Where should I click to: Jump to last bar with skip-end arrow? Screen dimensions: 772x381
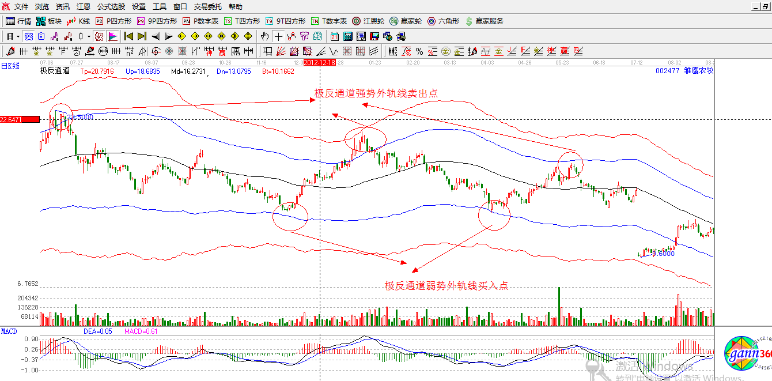pos(142,36)
